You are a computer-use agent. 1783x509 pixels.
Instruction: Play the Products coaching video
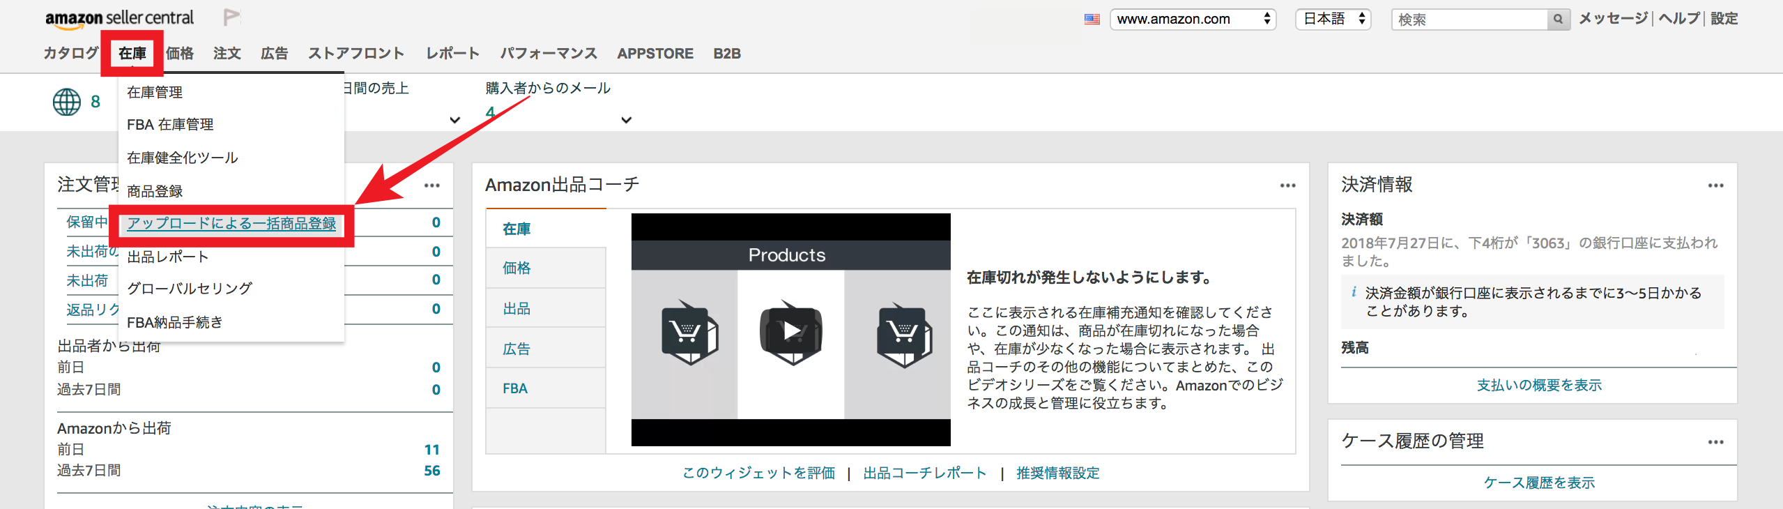point(791,331)
